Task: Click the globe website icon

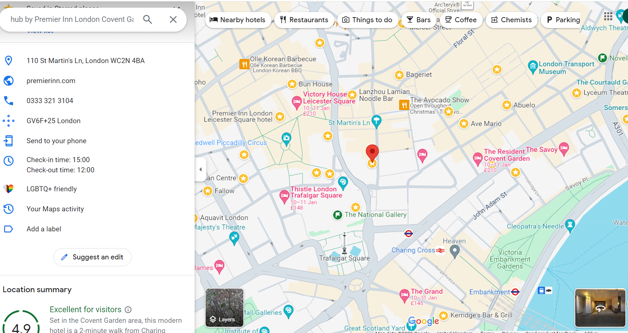Action: tap(8, 81)
